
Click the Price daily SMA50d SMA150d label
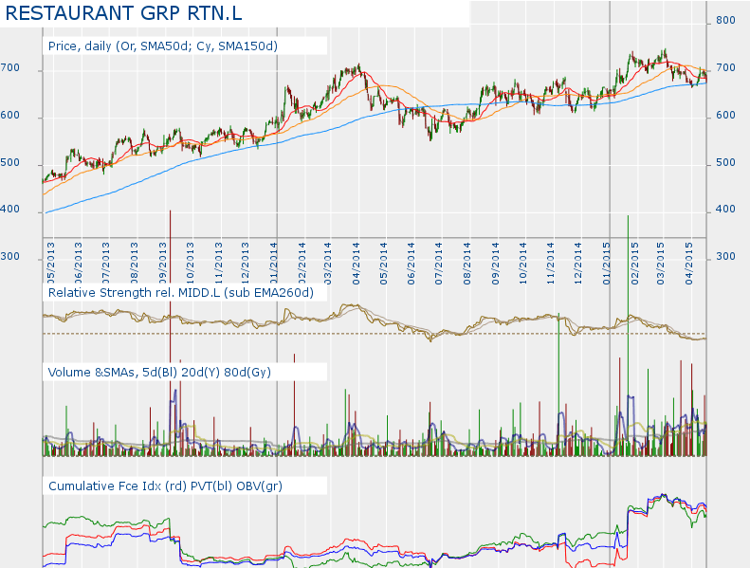pos(163,46)
